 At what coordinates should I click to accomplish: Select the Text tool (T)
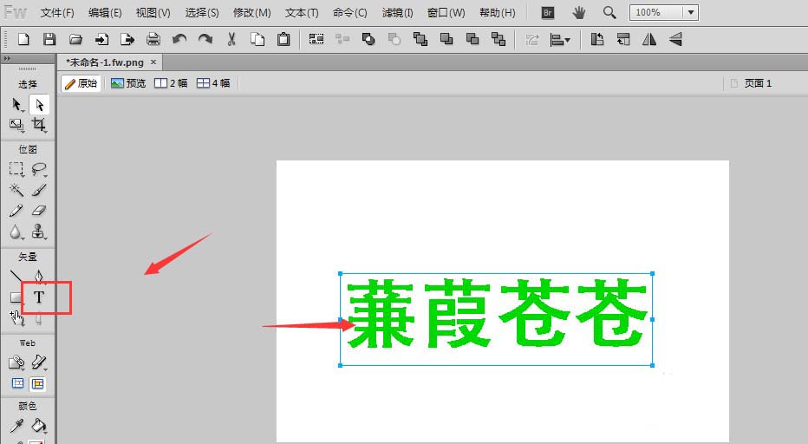point(39,297)
